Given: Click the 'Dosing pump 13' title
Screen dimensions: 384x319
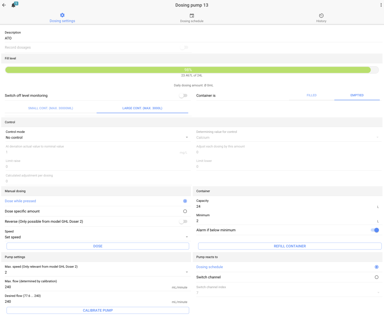Looking at the screenshot, I should point(192,5).
